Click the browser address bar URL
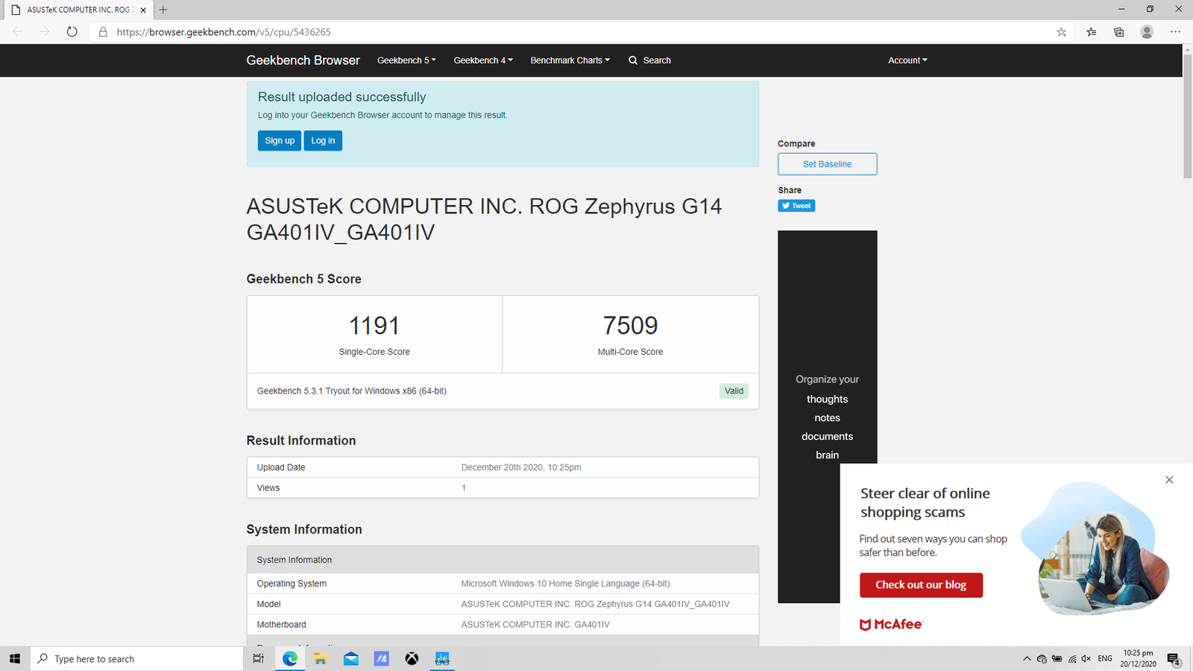 pos(224,32)
